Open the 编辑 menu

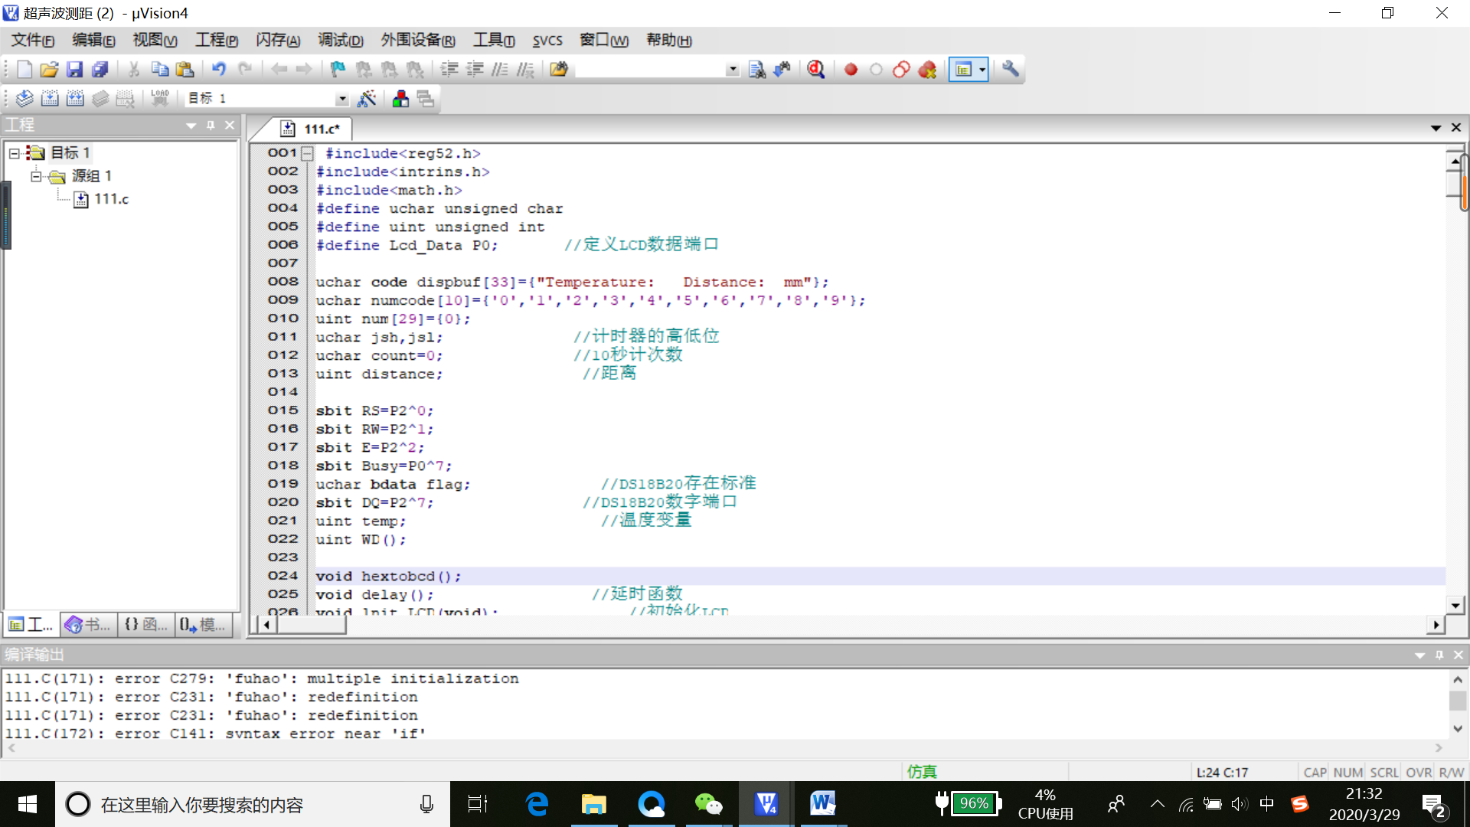[93, 40]
